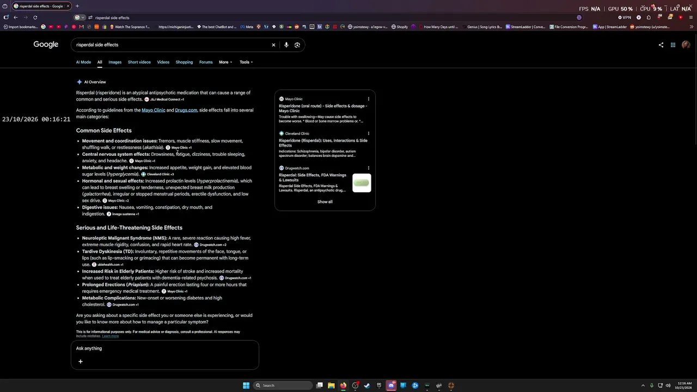Select the Shopping results tab
Viewport: 697px width, 392px height.
[x=184, y=62]
